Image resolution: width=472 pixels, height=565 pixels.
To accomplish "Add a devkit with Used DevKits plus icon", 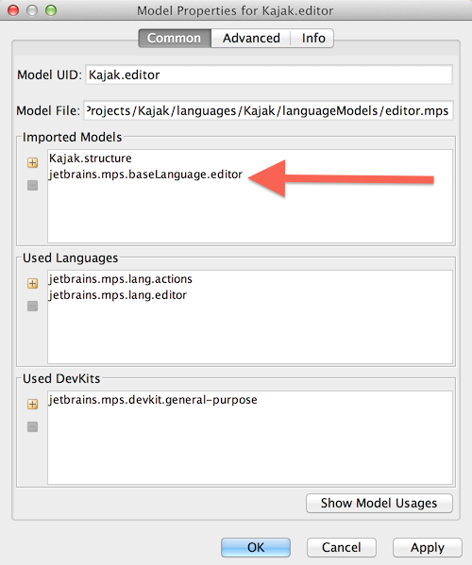I will point(32,405).
